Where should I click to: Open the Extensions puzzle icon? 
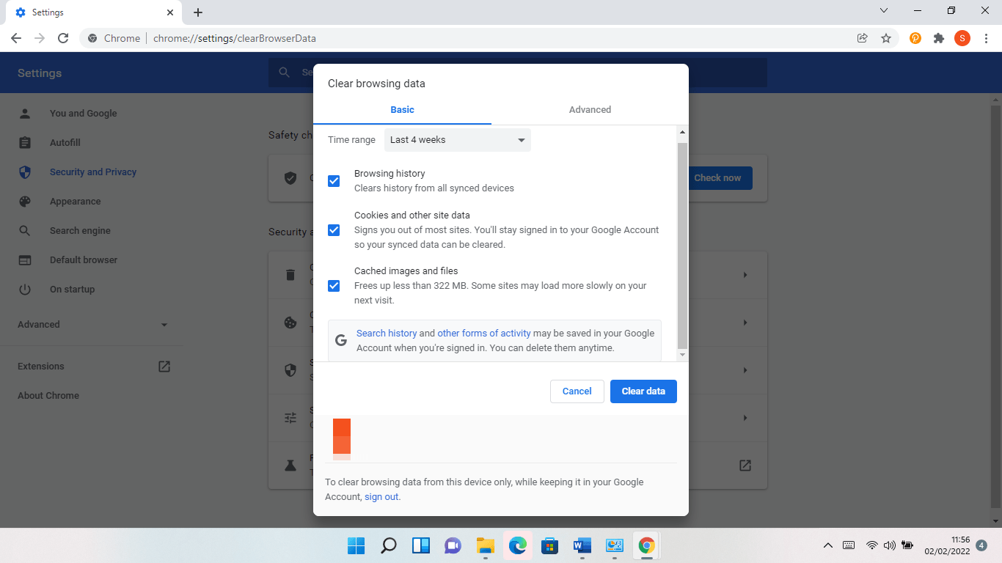(x=939, y=38)
